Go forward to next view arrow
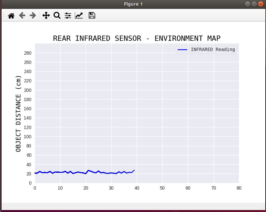266x212 pixels. pos(33,15)
